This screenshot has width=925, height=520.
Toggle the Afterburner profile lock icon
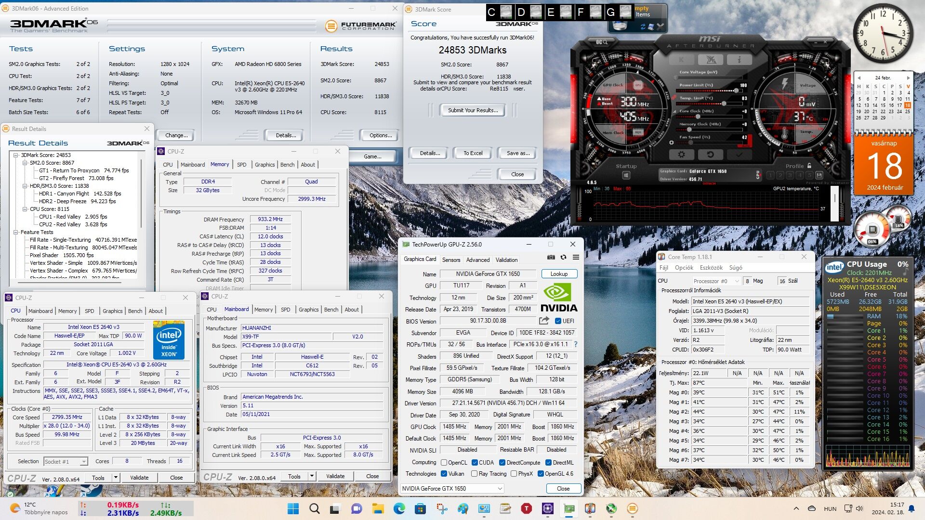[809, 166]
